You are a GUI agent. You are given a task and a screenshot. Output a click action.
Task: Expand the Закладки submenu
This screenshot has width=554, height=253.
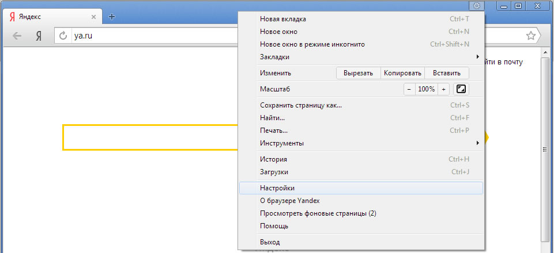(x=361, y=57)
